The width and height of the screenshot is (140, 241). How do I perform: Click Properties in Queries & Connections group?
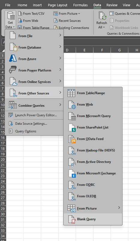[x=120, y=21]
